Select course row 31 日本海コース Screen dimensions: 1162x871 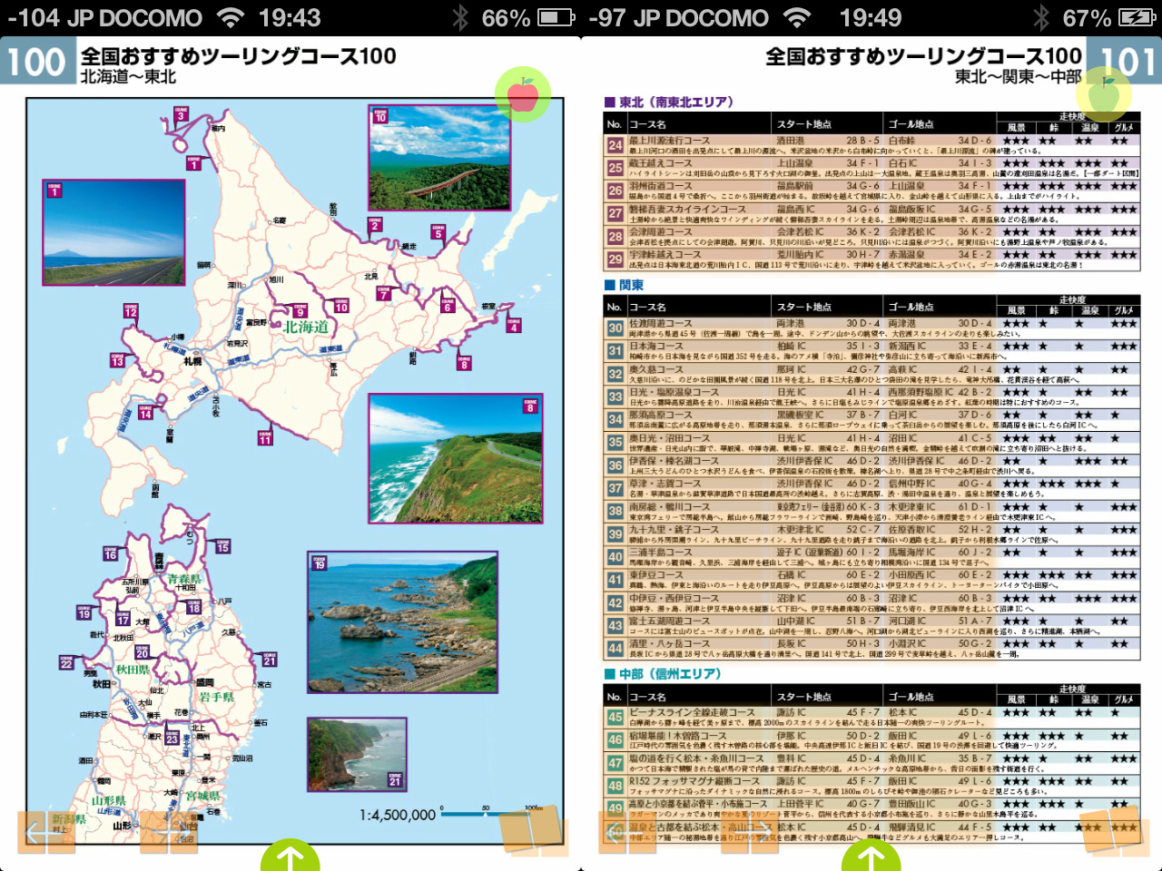point(871,351)
